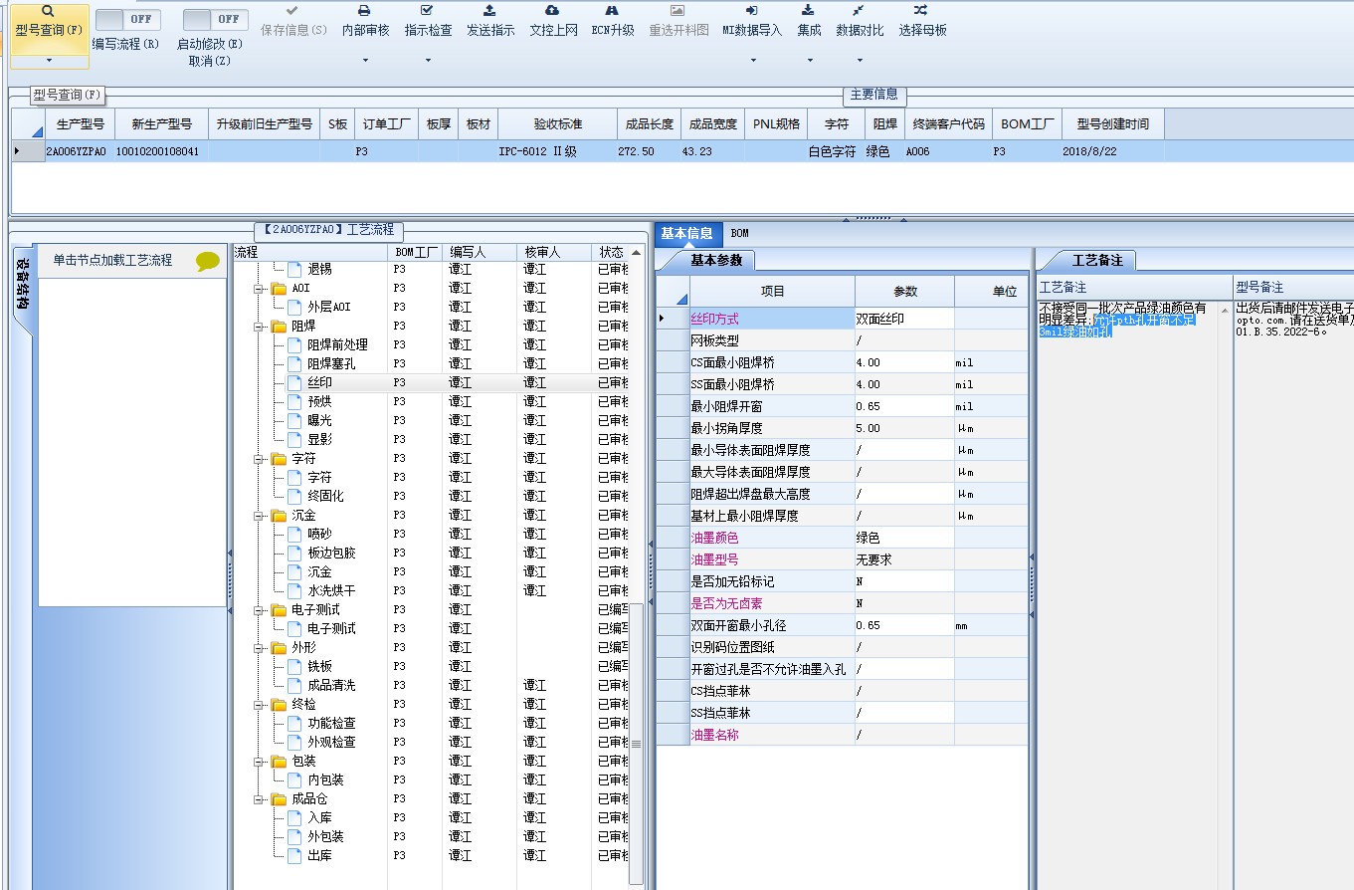Viewport: 1354px width, 890px height.
Task: Toggle the 编写流程(R) OFF switch
Action: [x=128, y=19]
